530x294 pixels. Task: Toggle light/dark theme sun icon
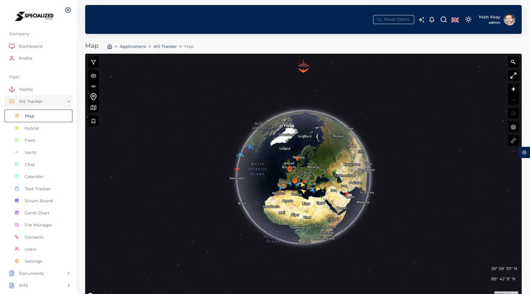[468, 19]
